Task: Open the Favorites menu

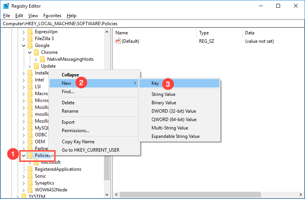Action: point(52,16)
